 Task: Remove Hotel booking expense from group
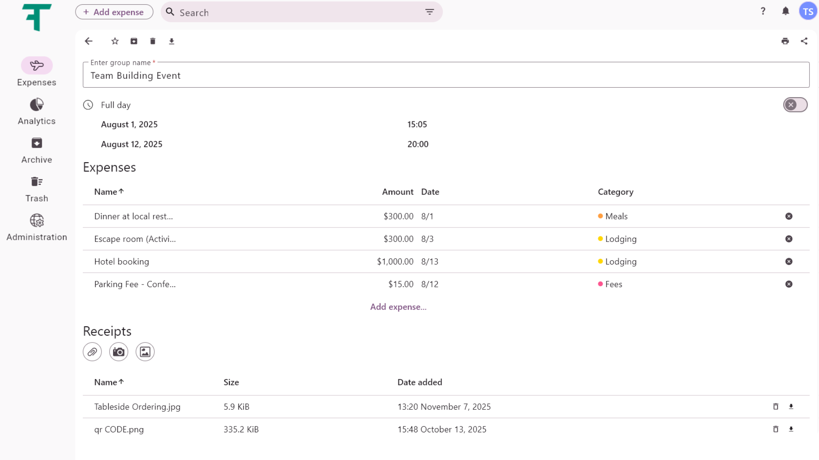coord(789,262)
